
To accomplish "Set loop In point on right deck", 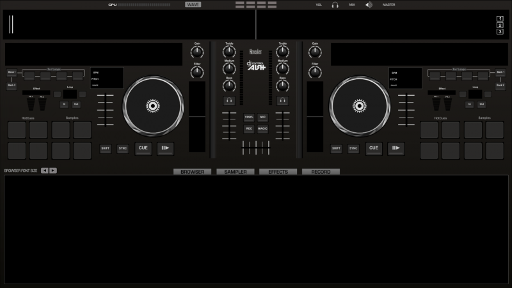I will click(470, 104).
